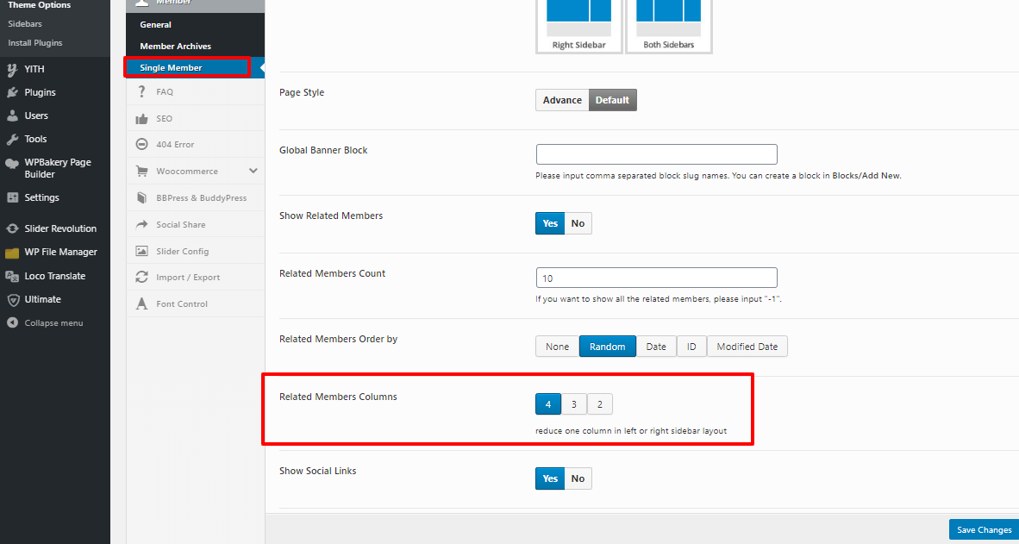Set Page Style to Default

612,100
